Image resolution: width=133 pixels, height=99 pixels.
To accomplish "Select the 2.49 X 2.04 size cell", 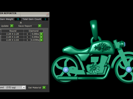I will (x=12, y=40).
